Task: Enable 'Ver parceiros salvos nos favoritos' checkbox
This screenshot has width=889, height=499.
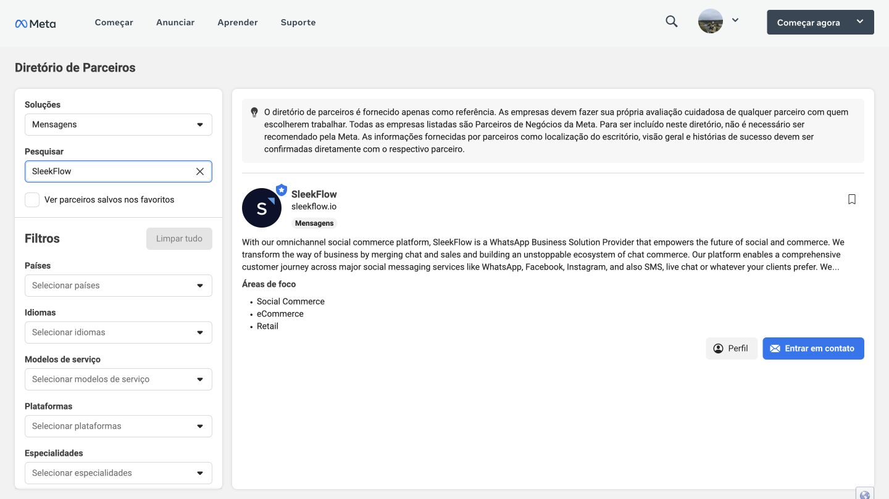Action: [x=32, y=200]
